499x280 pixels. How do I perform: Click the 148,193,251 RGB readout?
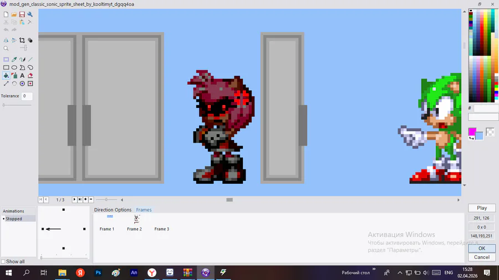coord(481,236)
